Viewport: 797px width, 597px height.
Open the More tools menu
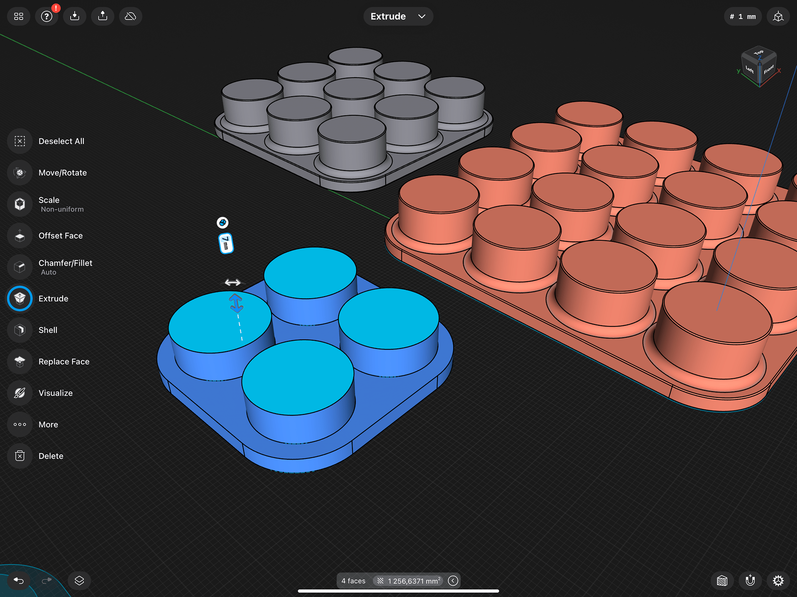(x=20, y=424)
